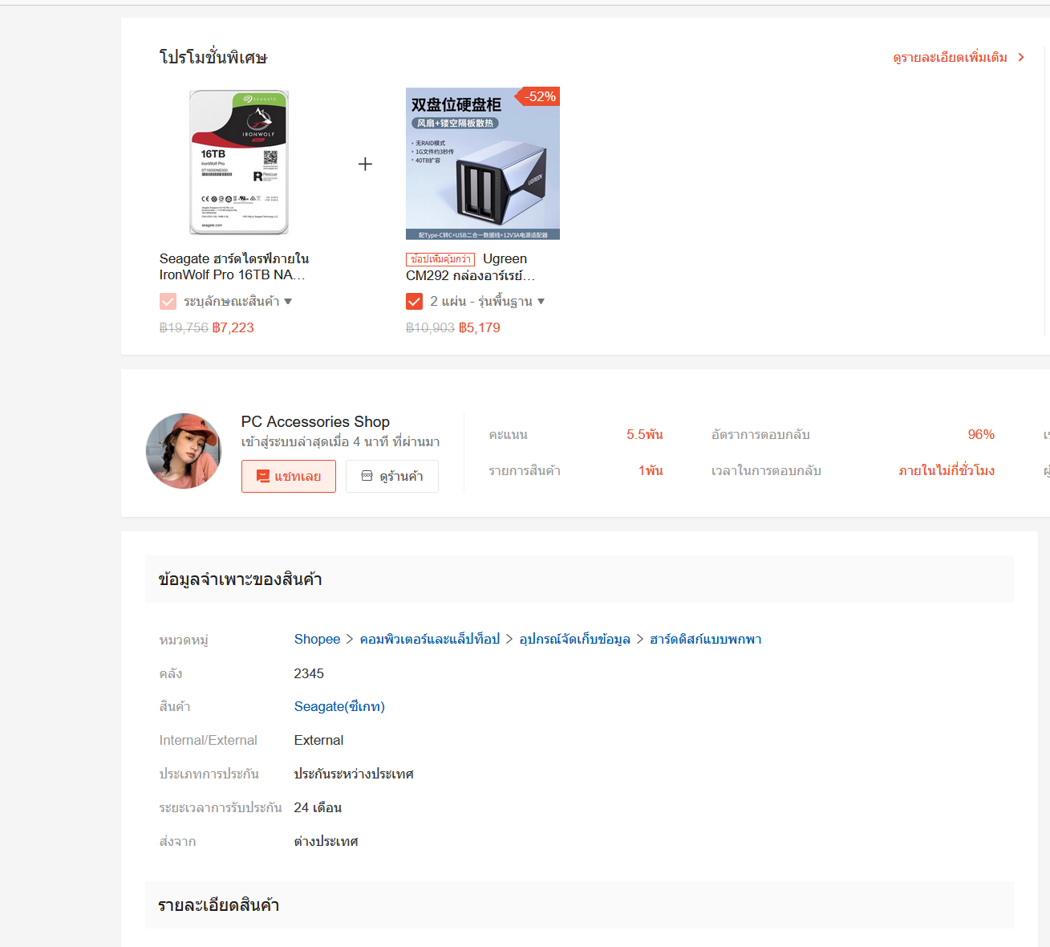Screen dimensions: 1050x947
Task: Select the crossed-out price ฿10,903
Action: pyautogui.click(x=430, y=327)
